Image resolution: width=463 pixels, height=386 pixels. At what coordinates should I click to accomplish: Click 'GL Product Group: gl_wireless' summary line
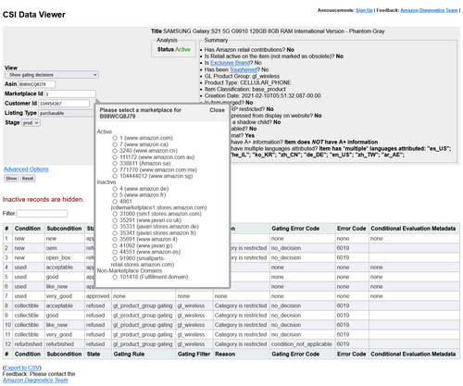[x=242, y=76]
